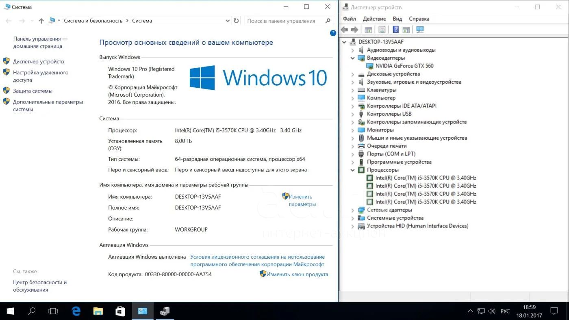Viewport: 569px width, 320px height.
Task: Open Центр безопасности и обслуживания link
Action: click(40, 286)
